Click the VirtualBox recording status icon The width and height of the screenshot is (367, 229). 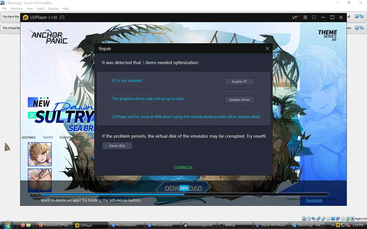338,219
